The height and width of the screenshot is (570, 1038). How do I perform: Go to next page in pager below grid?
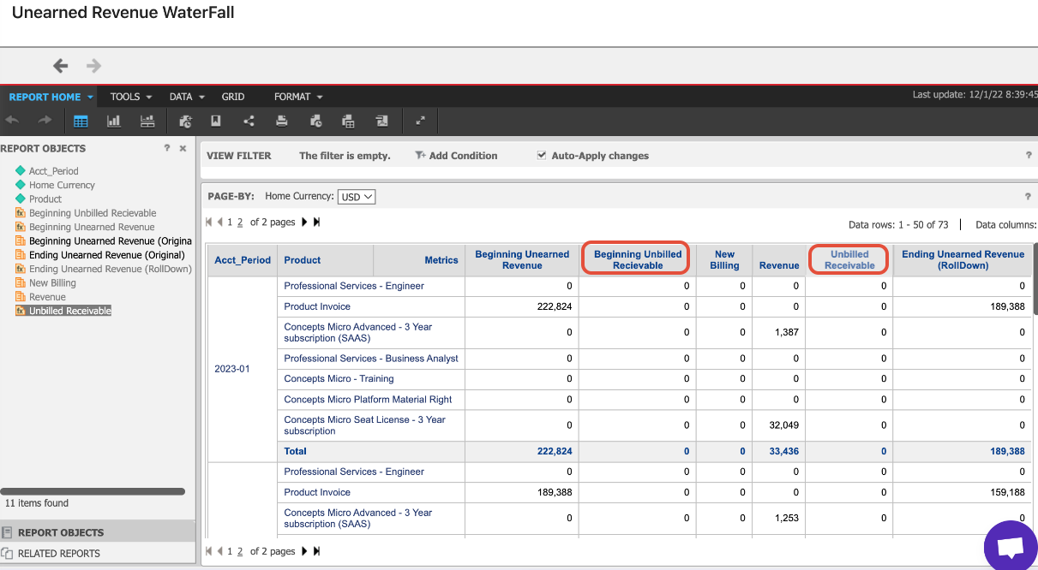305,552
